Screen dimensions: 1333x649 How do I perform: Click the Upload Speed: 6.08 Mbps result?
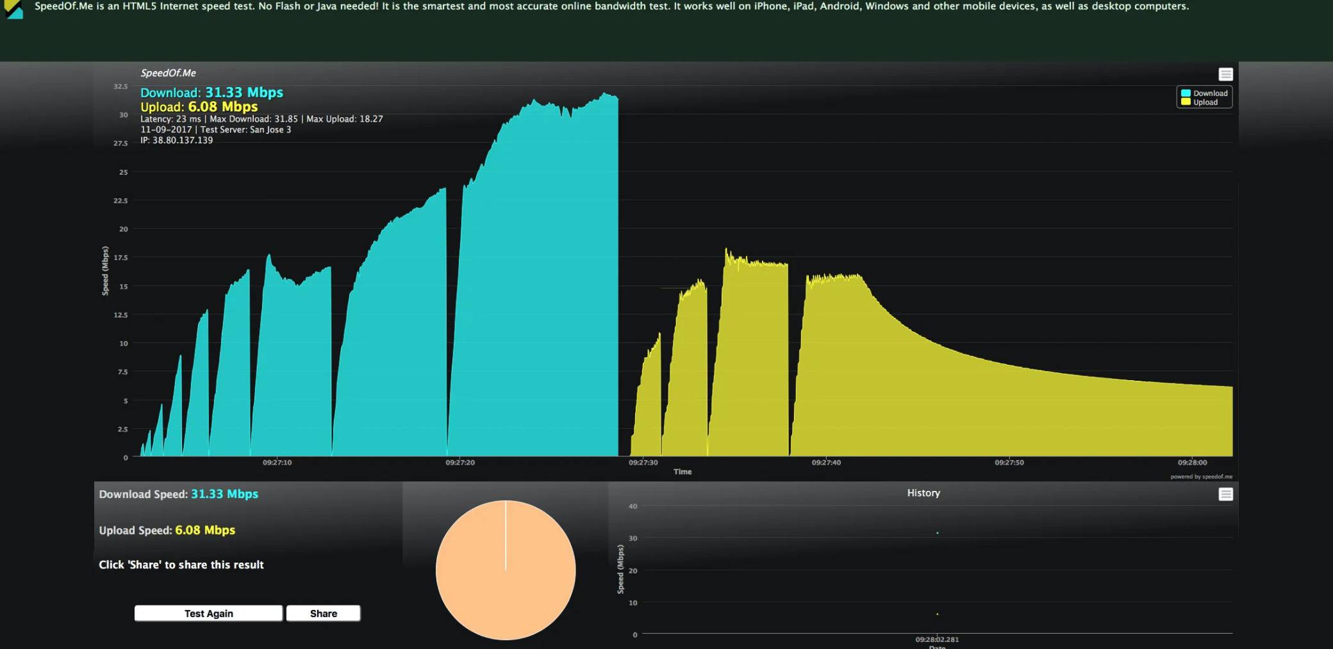tap(167, 530)
